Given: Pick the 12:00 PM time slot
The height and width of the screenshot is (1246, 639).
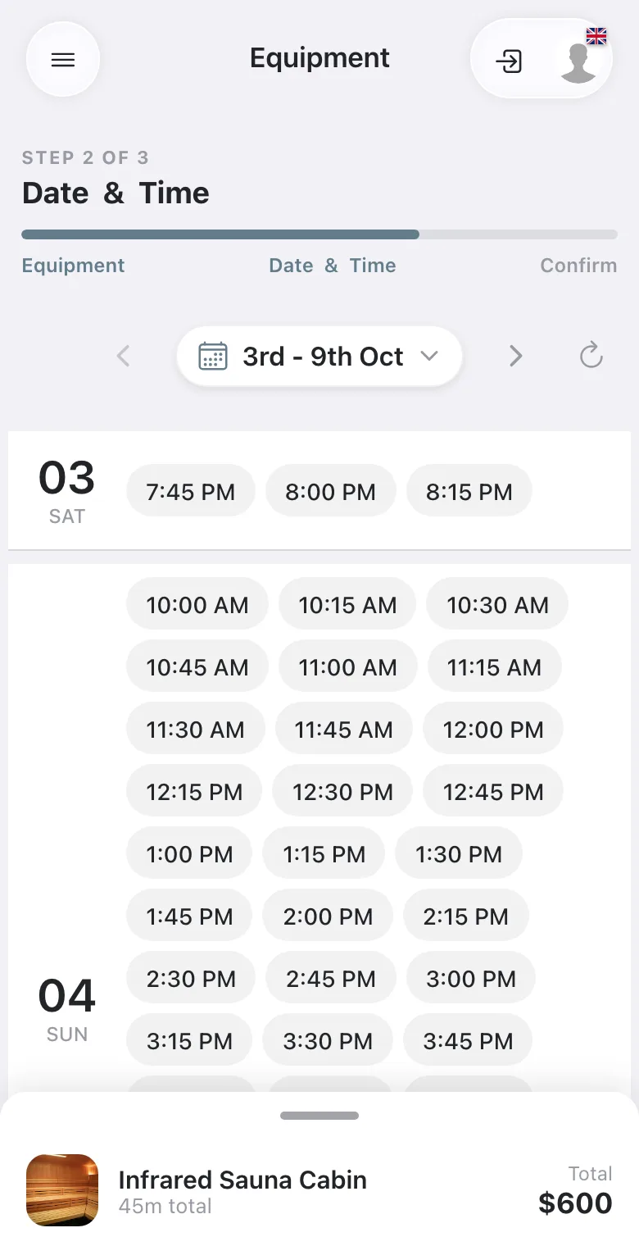Looking at the screenshot, I should point(493,730).
